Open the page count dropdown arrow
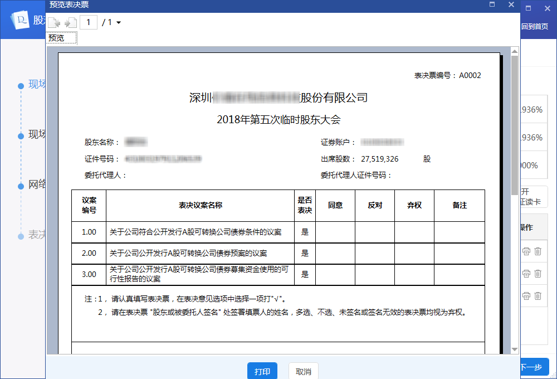The width and height of the screenshot is (557, 379). click(119, 23)
